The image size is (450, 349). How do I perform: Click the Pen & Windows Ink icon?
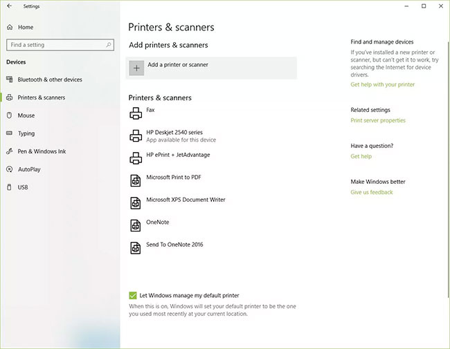pos(10,151)
